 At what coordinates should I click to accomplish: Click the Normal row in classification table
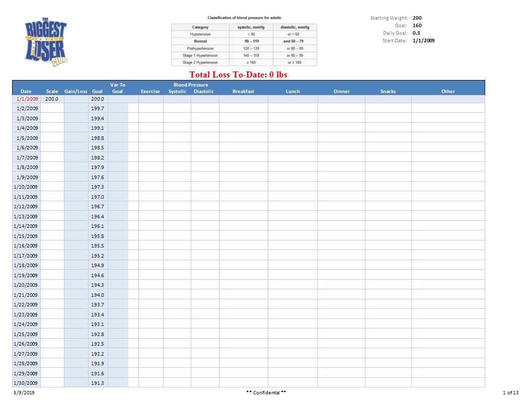(244, 41)
